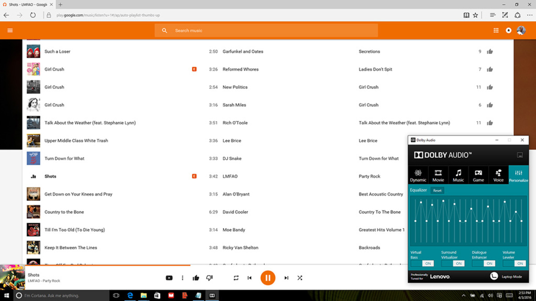Toggle repeat in the player bar
Viewport: 536px width, 301px height.
point(236,278)
